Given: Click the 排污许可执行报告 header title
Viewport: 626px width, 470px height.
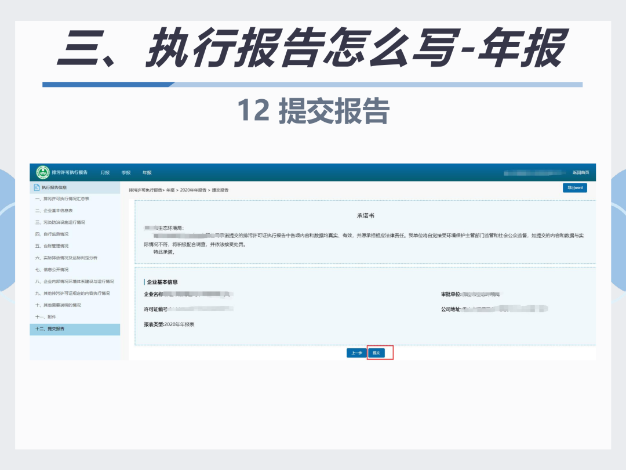Looking at the screenshot, I should click(x=70, y=172).
